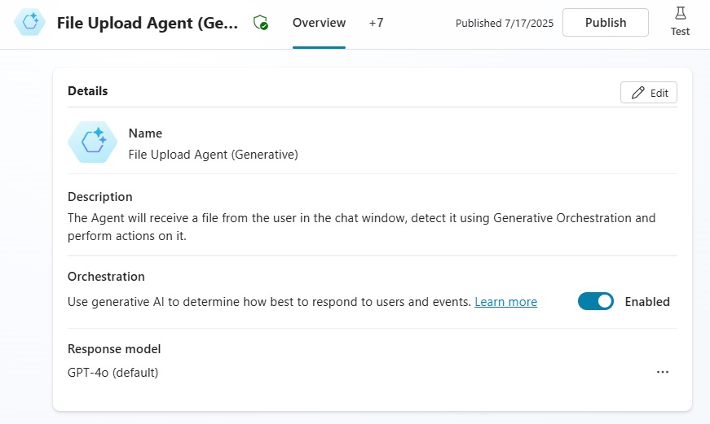Open the Test flask icon
Viewport: 710px width, 424px height.
click(680, 13)
